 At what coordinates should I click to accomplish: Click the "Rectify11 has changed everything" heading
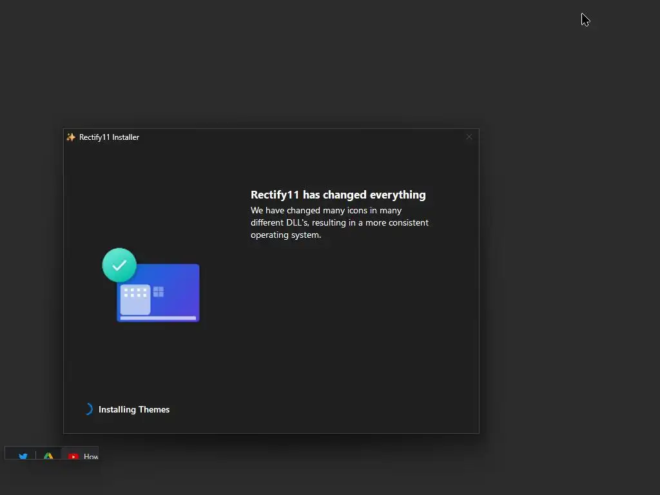pyautogui.click(x=338, y=195)
